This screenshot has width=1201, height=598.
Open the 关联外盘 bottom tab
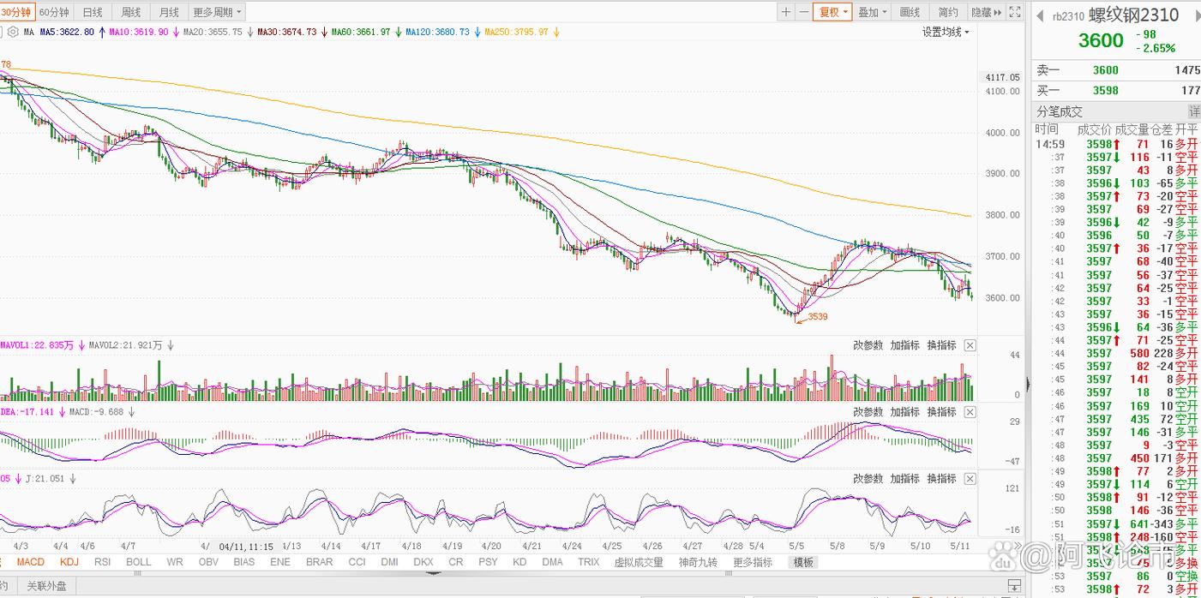(46, 587)
